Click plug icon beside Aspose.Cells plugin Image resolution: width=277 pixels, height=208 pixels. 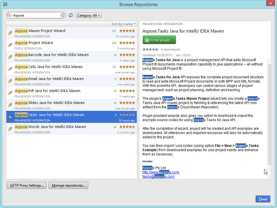[10, 69]
